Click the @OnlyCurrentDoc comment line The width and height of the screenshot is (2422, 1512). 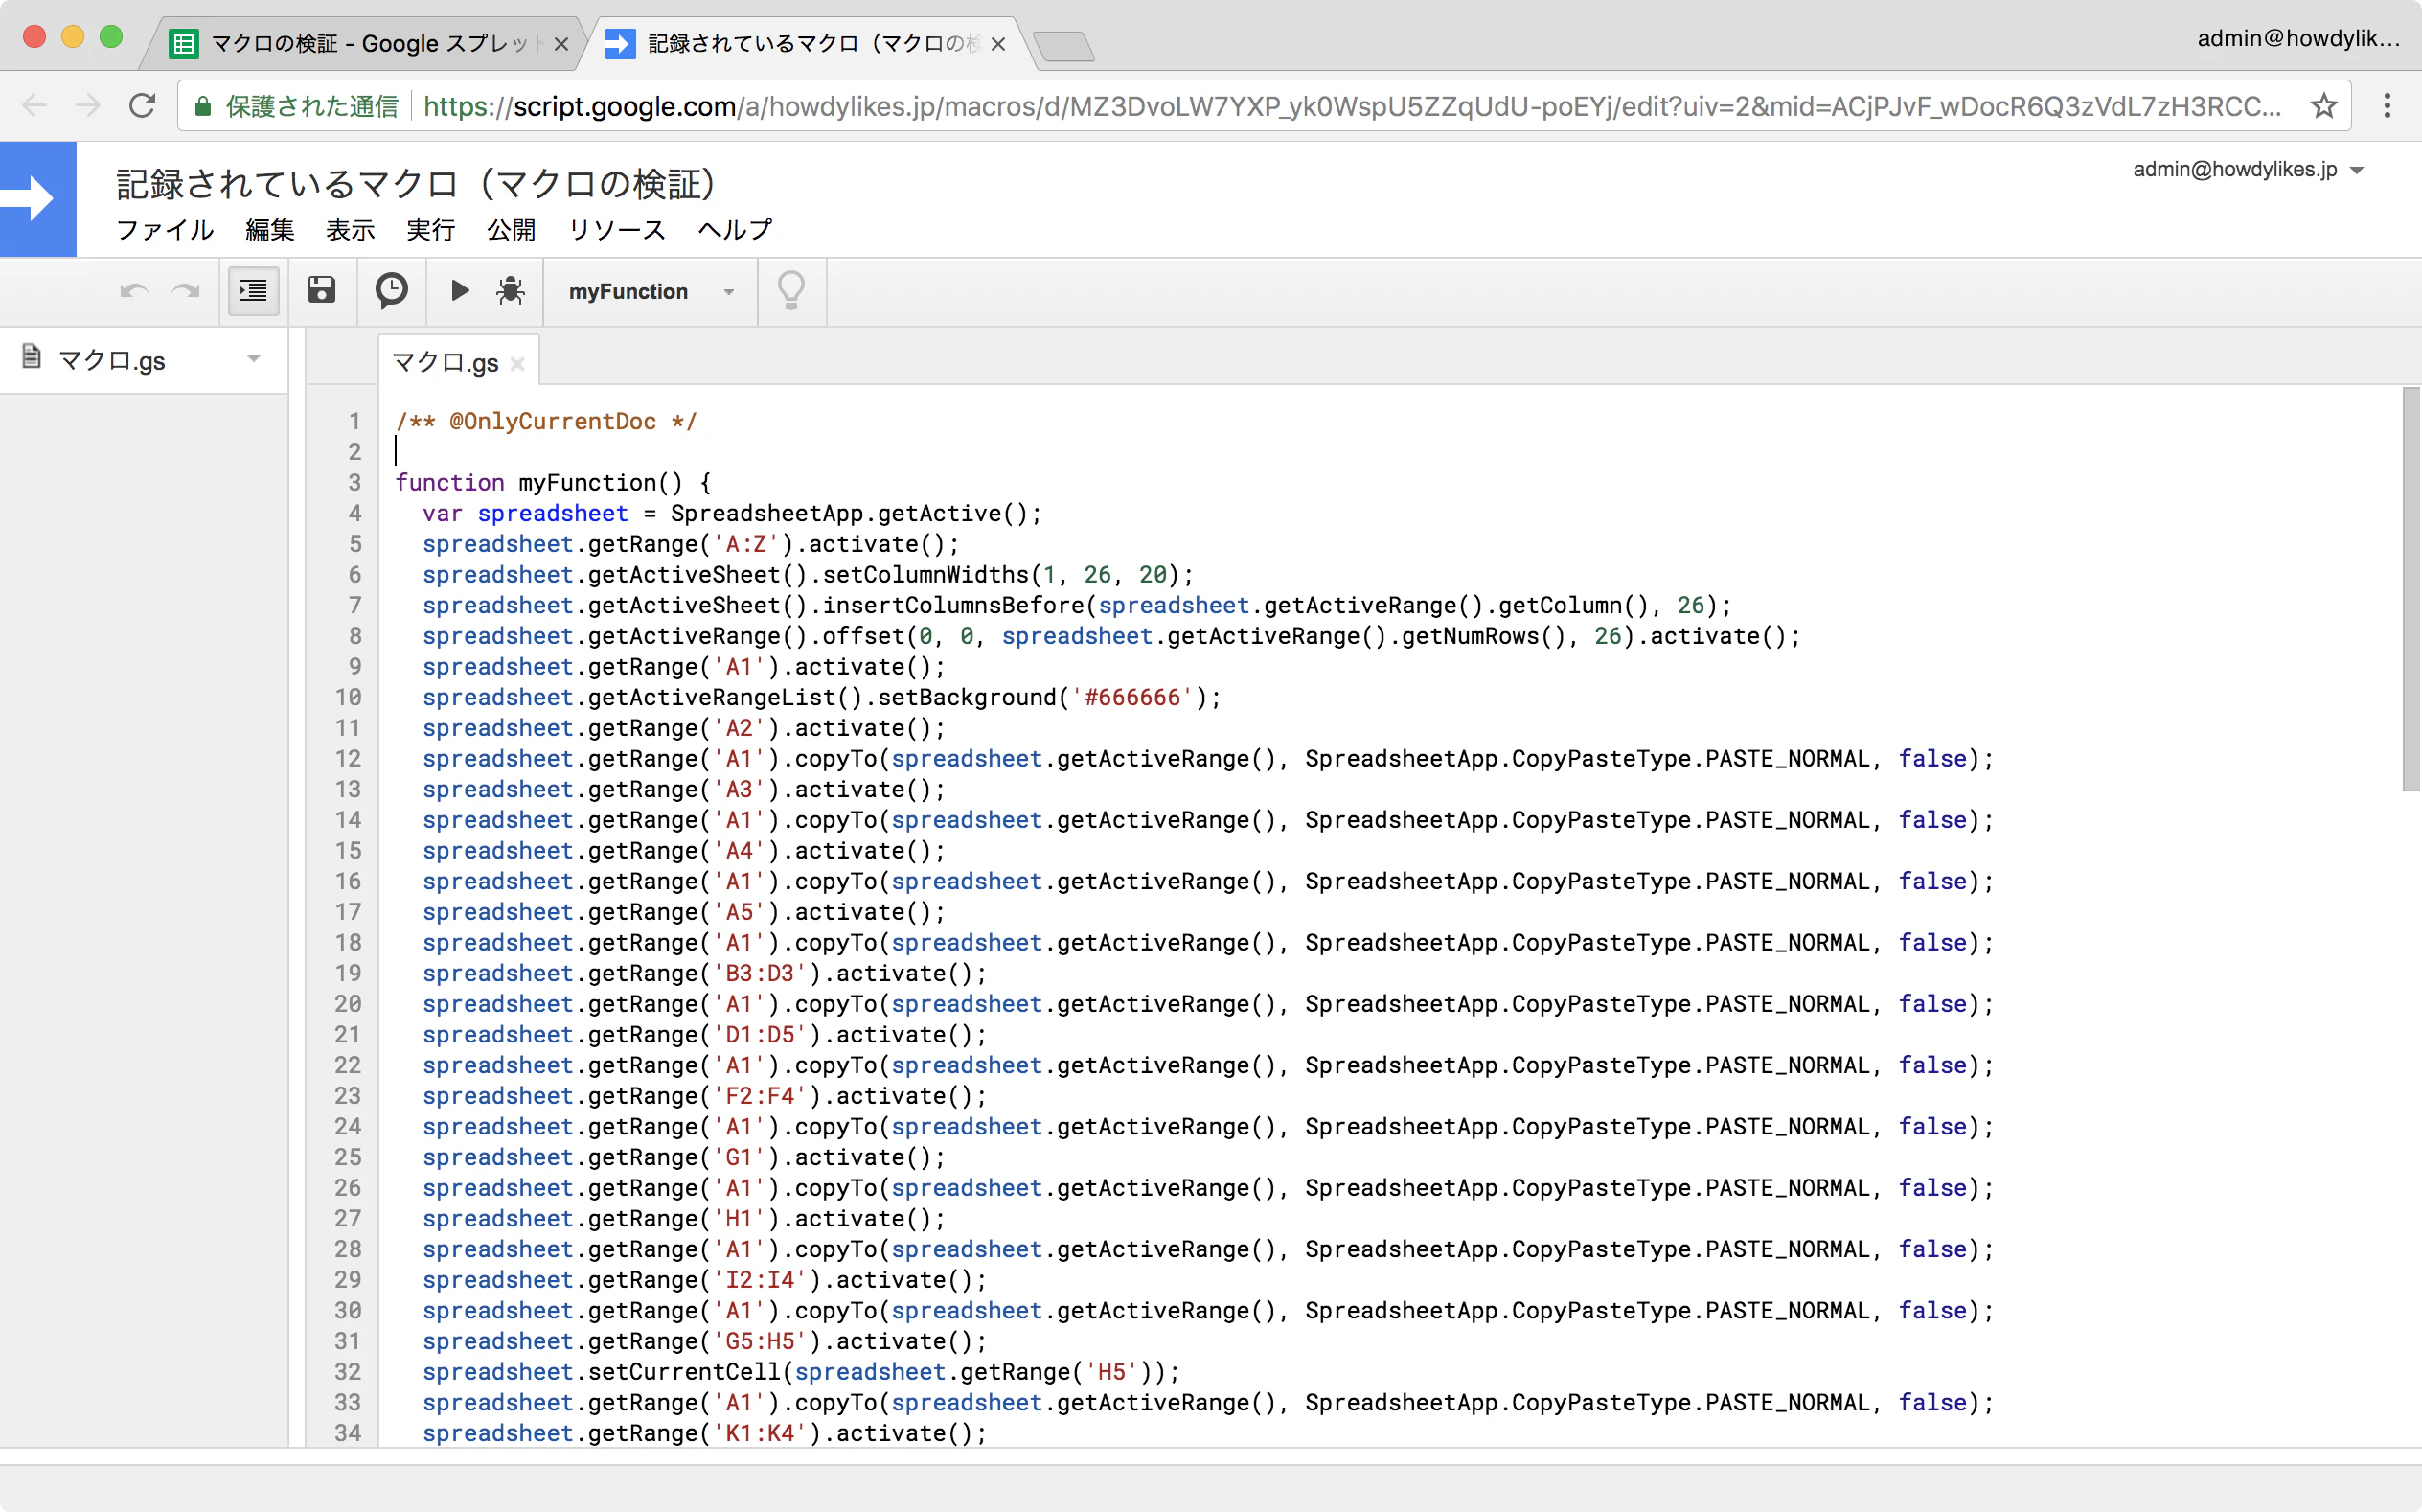pyautogui.click(x=546, y=421)
